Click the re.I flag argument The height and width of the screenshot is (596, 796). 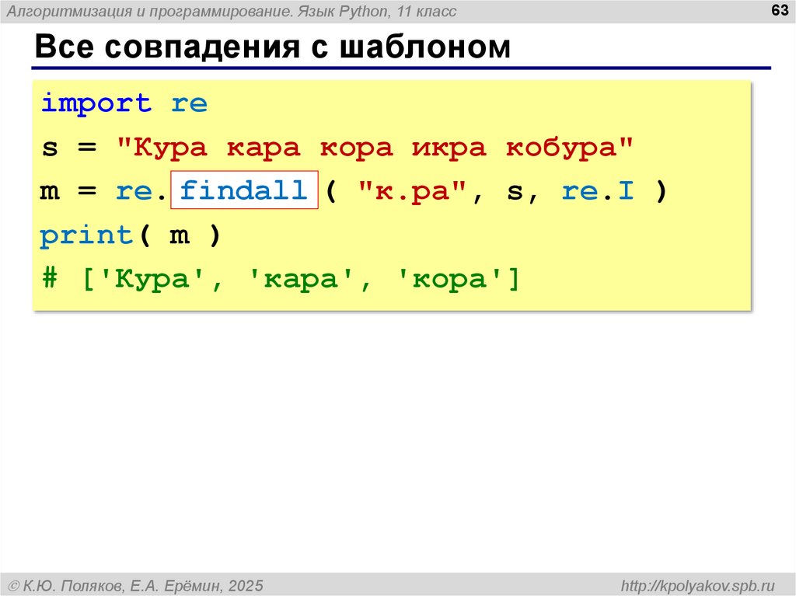[597, 191]
